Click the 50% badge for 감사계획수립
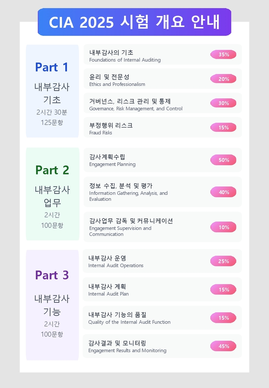This screenshot has width=269, height=388. click(223, 160)
